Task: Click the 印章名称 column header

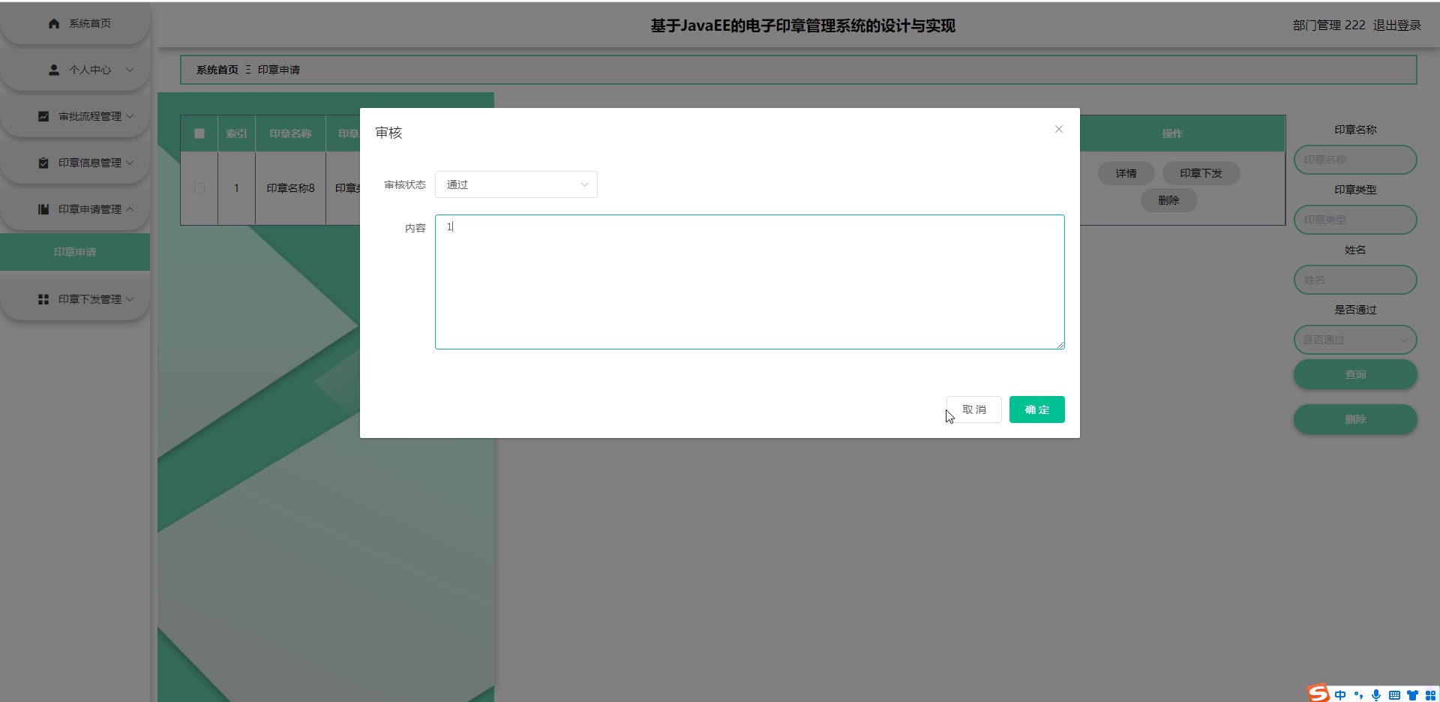Action: [x=290, y=133]
